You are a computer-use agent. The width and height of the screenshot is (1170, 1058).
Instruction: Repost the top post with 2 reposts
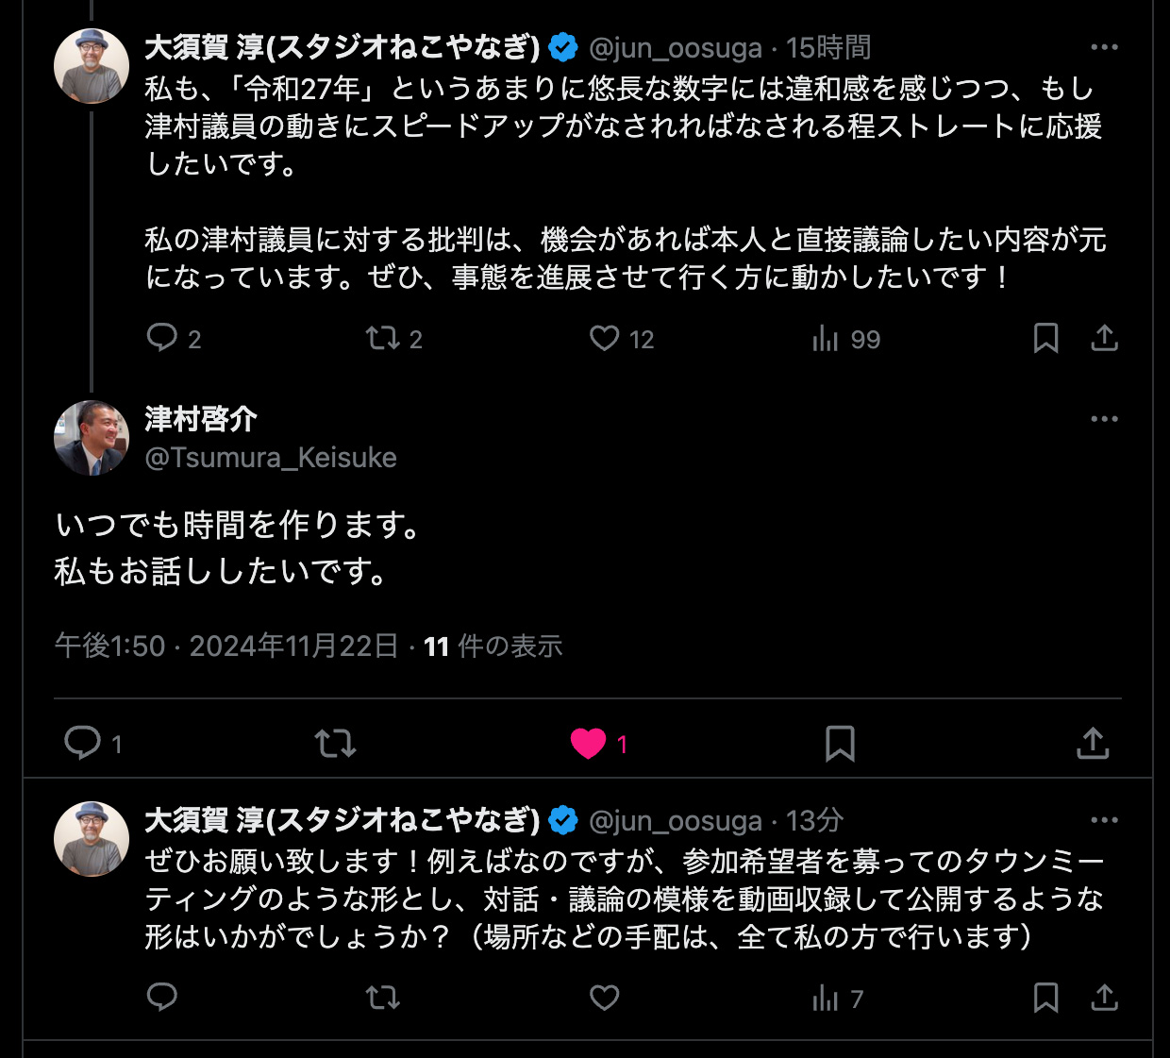382,338
